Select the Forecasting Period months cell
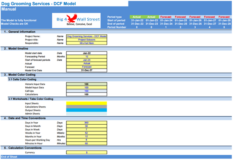 click(87, 56)
